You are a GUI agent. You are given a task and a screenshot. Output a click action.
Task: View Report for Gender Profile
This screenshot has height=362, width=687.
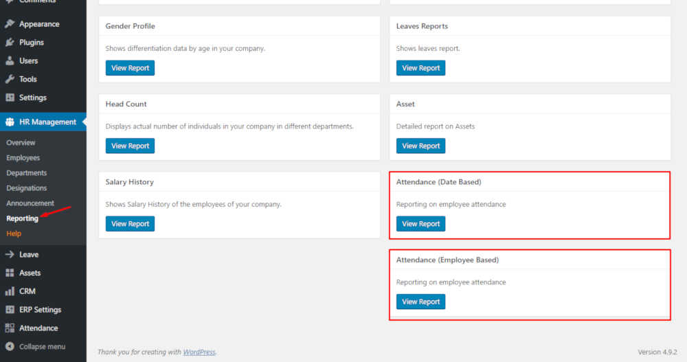130,68
